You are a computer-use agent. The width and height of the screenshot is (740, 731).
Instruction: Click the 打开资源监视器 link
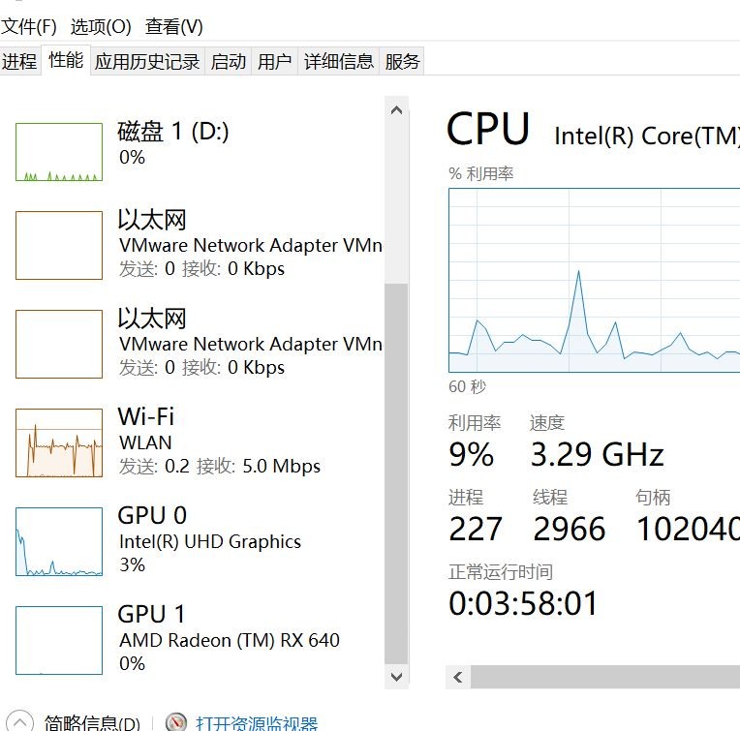coord(257,722)
